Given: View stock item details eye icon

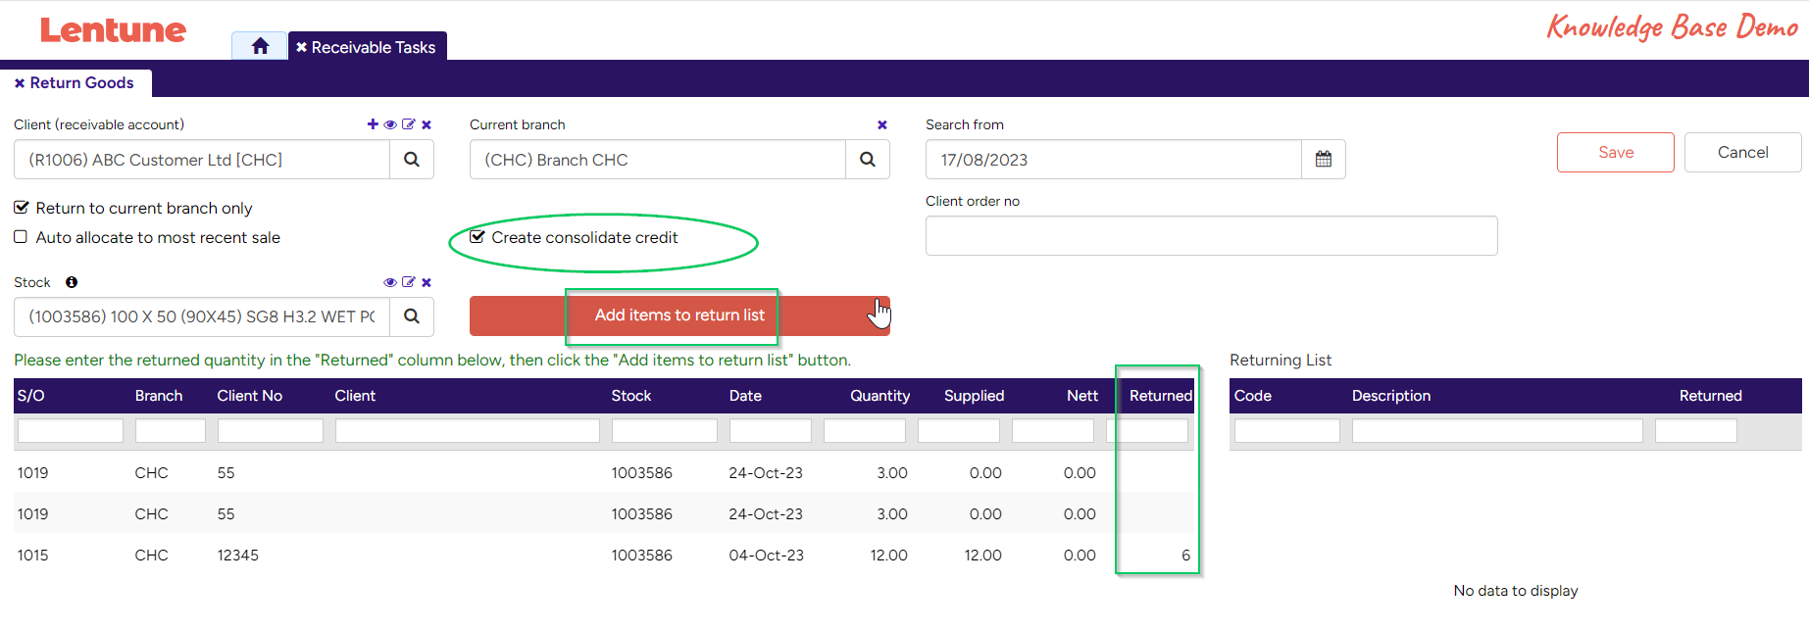Looking at the screenshot, I should tap(390, 282).
